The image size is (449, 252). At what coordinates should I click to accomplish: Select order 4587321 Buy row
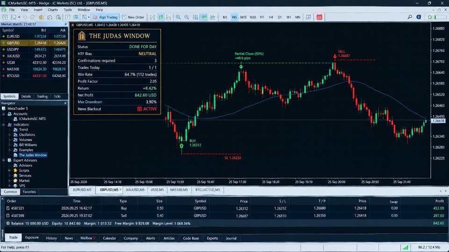225,208
